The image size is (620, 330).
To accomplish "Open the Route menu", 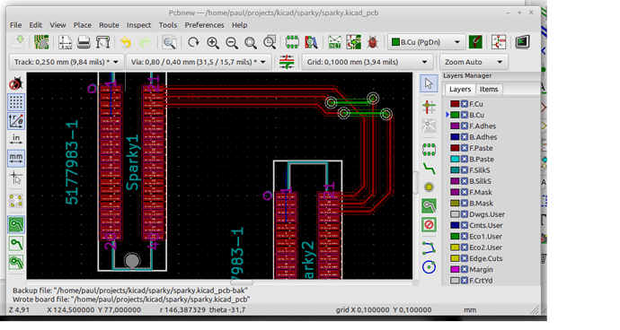I will click(x=109, y=25).
